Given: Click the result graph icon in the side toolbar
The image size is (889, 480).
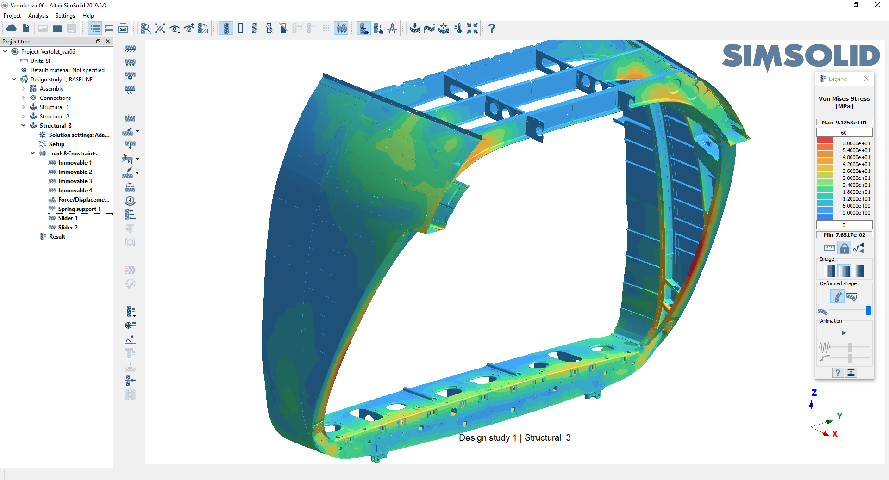Looking at the screenshot, I should pyautogui.click(x=130, y=339).
